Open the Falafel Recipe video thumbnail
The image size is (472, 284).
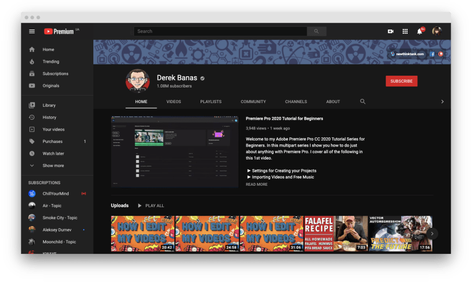pos(336,234)
